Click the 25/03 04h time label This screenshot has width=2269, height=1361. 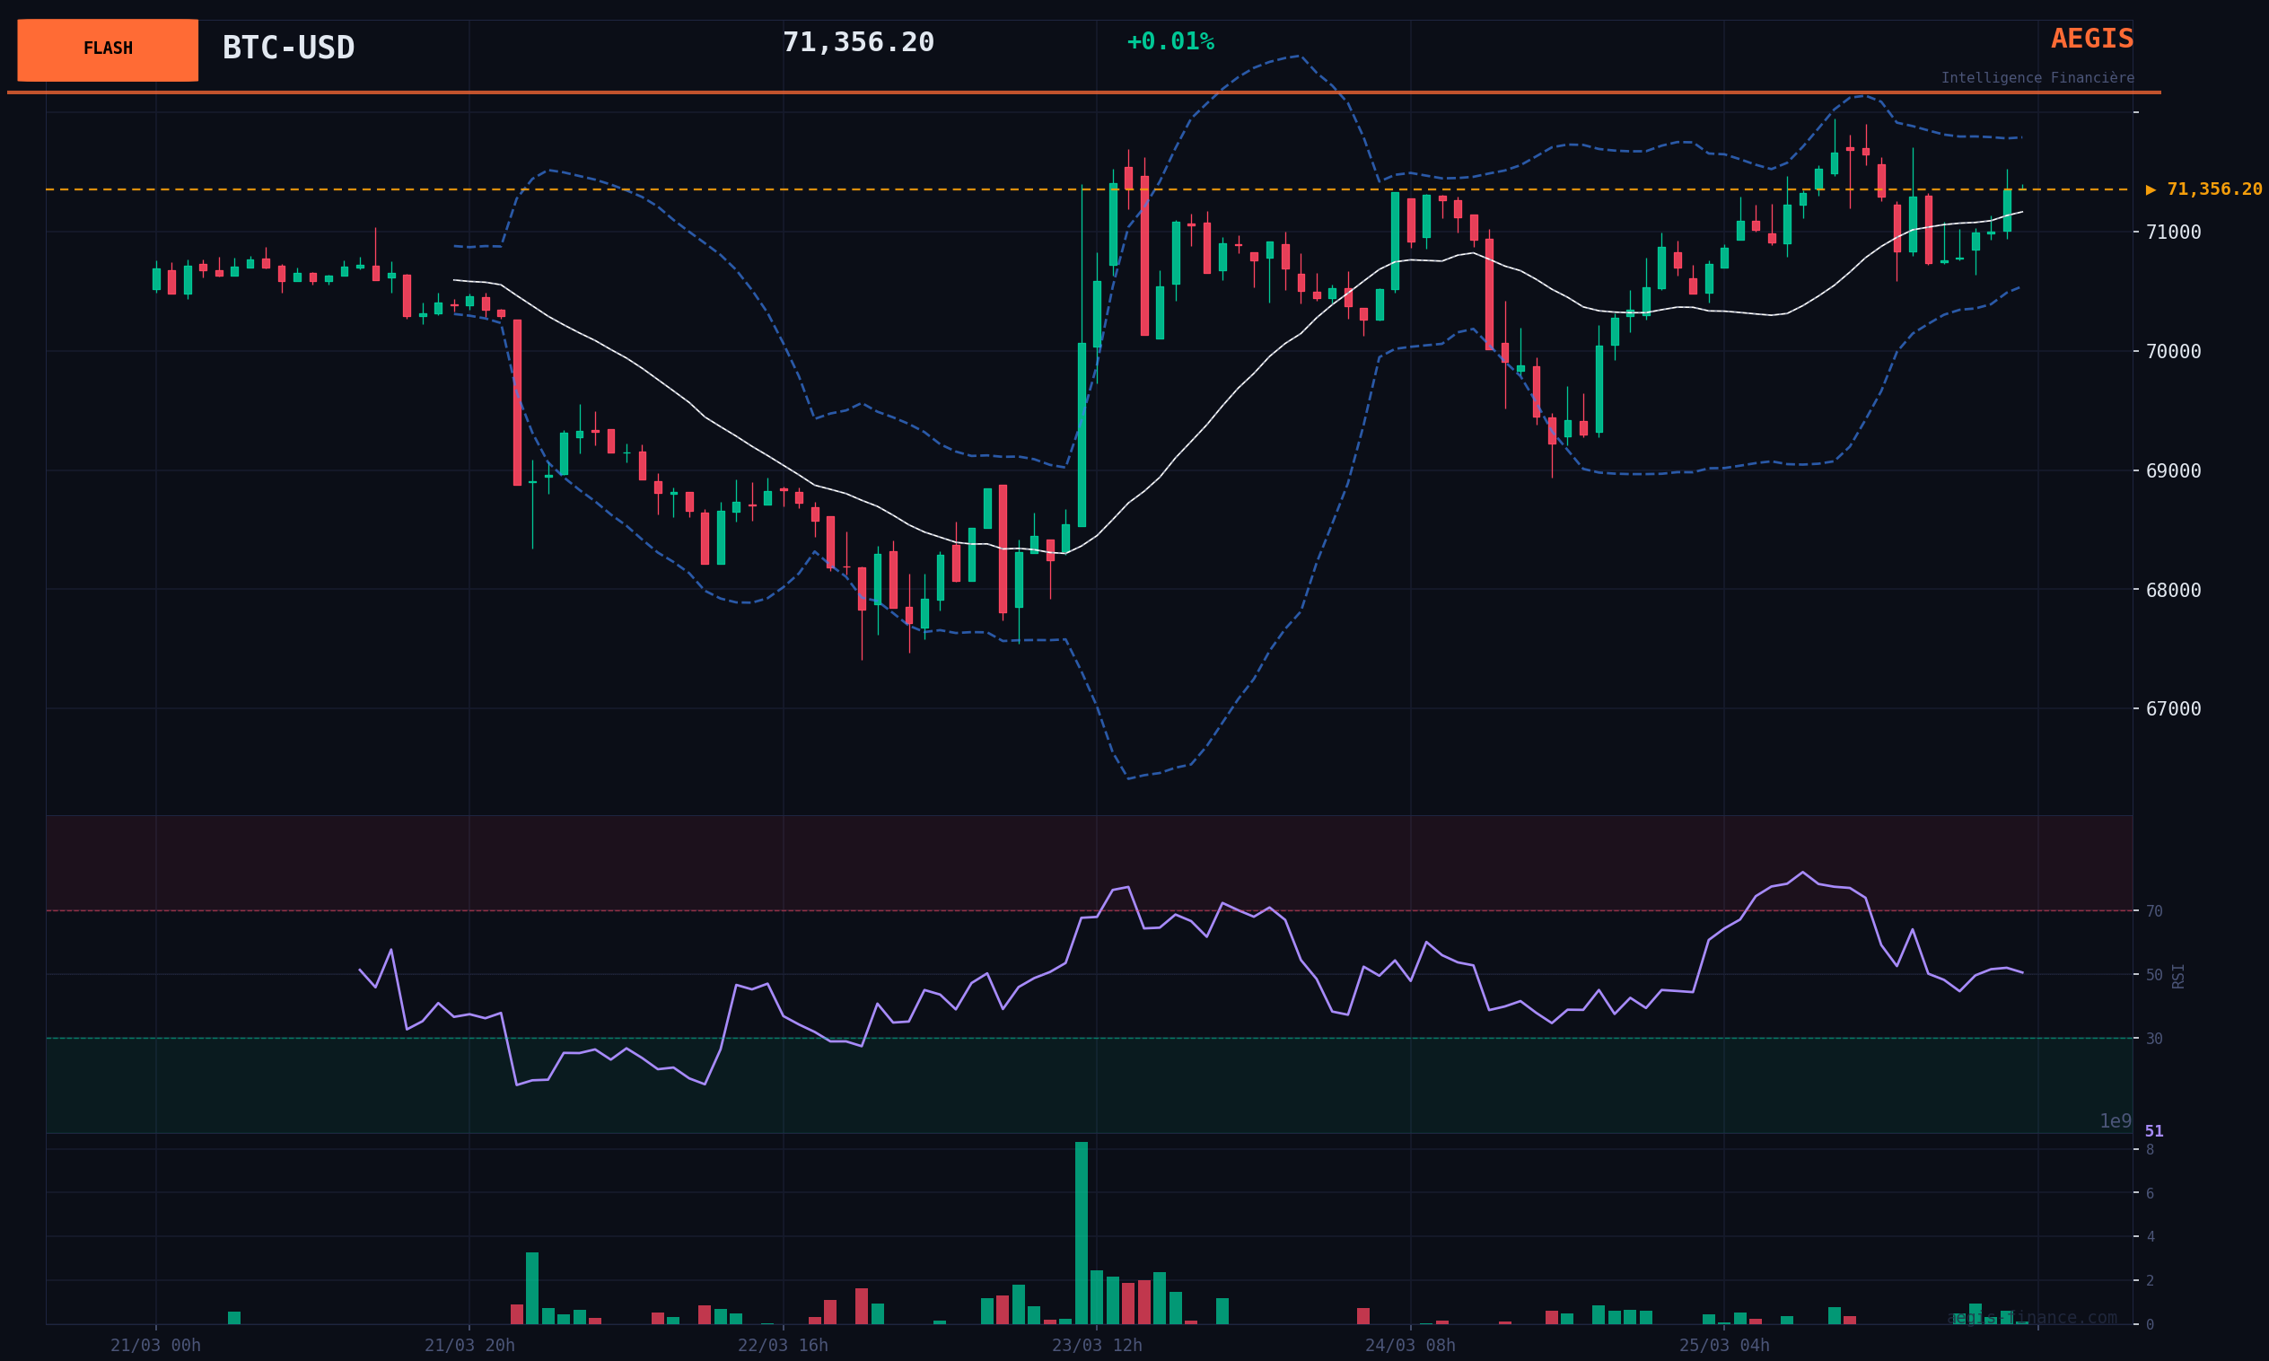pos(1723,1346)
